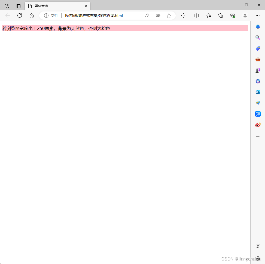Click the pink text 若浏览器宽度小于250像素
The width and height of the screenshot is (265, 264).
28,28
